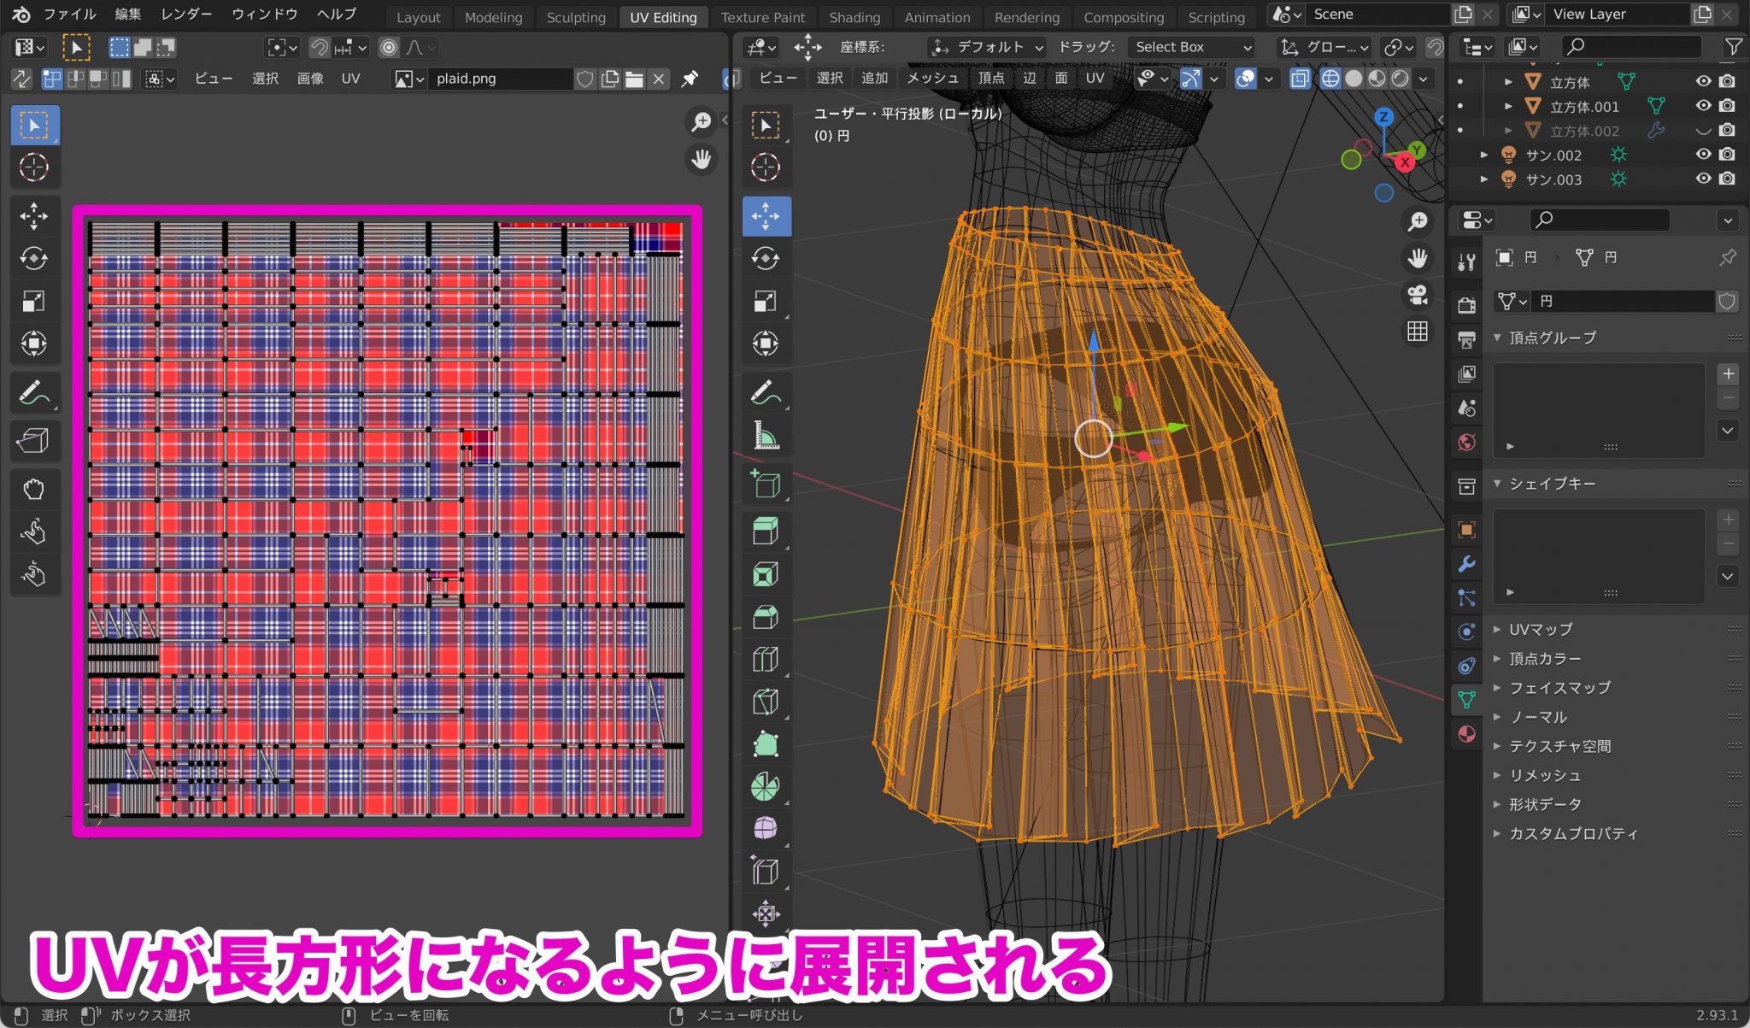Switch to the Texture Paint workspace tab
The height and width of the screenshot is (1028, 1750).
click(763, 17)
